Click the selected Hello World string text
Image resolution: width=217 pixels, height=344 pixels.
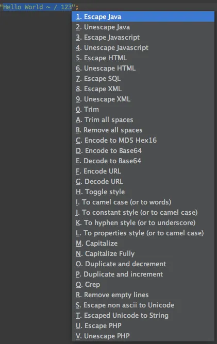(x=37, y=7)
